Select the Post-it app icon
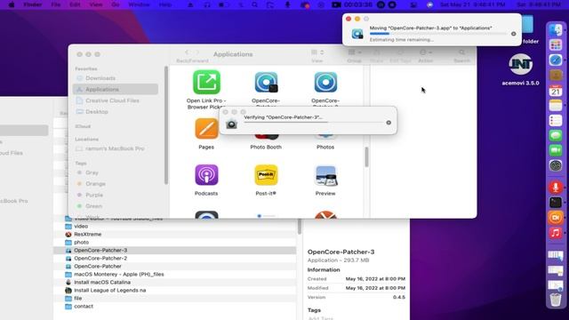This screenshot has width=569, height=320. (x=266, y=175)
